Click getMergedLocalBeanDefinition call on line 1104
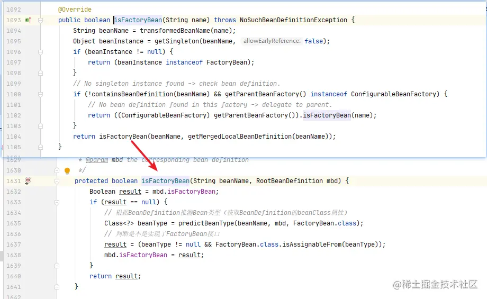The image size is (487, 299). tap(240, 137)
